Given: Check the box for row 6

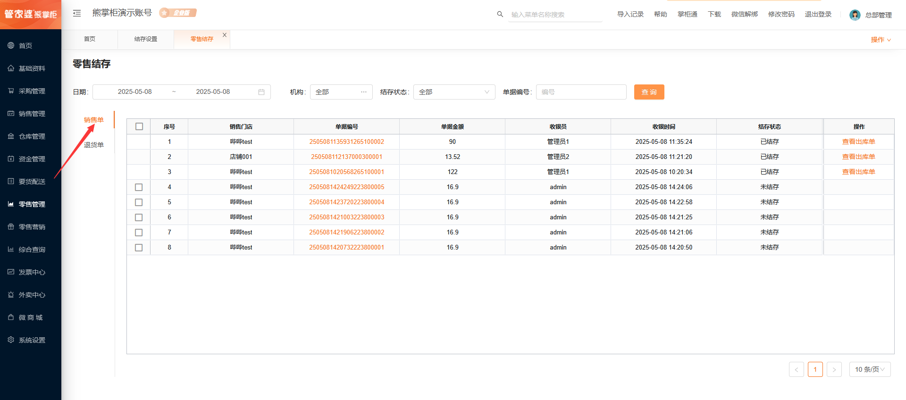Looking at the screenshot, I should click(139, 217).
